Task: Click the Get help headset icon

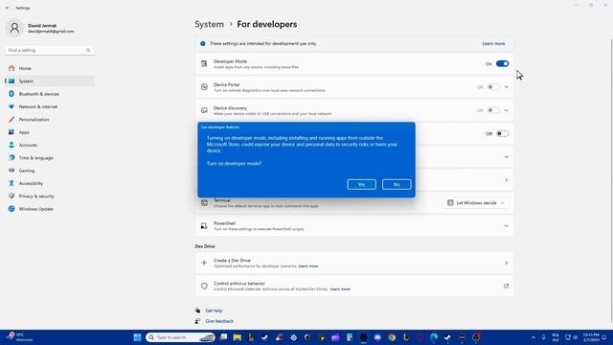Action: (198, 310)
